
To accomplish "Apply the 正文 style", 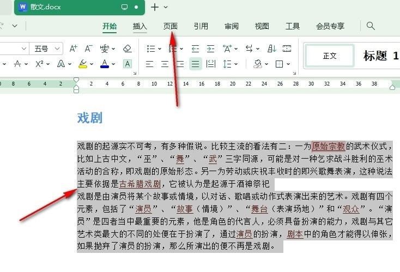I will click(330, 56).
